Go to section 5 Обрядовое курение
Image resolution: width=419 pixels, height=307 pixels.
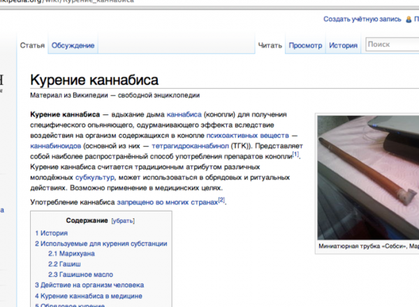(x=70, y=305)
